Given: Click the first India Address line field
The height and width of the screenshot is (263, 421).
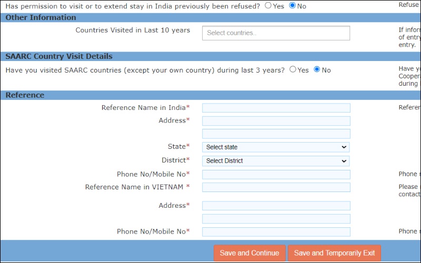Looking at the screenshot, I should click(x=276, y=121).
